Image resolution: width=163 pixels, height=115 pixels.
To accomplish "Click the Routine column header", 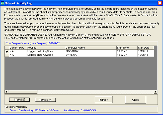I will [x=46, y=48].
